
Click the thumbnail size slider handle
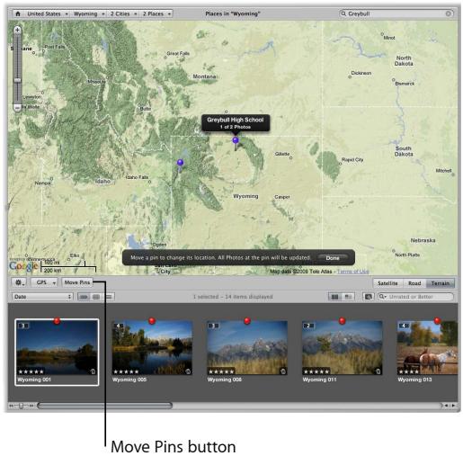21,406
